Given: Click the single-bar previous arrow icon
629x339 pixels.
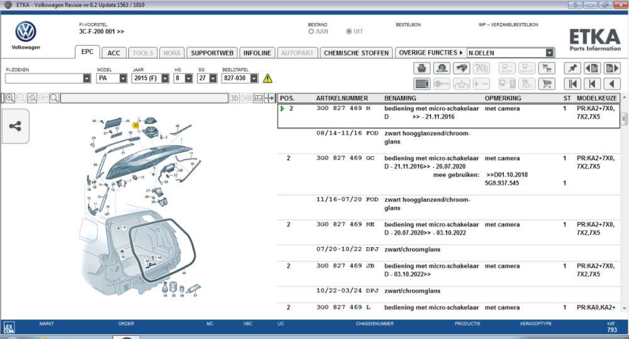Looking at the screenshot, I should tap(592, 83).
